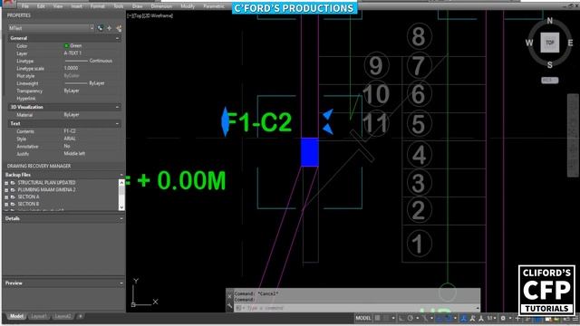This screenshot has width=580, height=326.
Task: Click the Select Objects icon in Properties
Action: click(x=110, y=28)
